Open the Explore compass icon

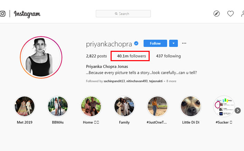click(217, 14)
